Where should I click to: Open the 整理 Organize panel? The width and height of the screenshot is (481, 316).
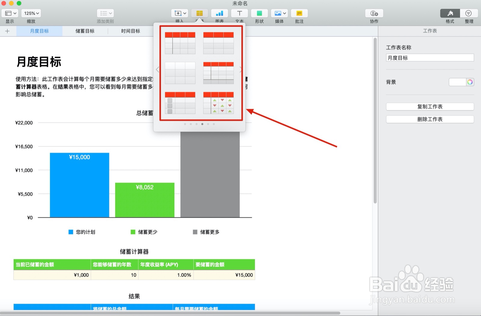tap(469, 13)
